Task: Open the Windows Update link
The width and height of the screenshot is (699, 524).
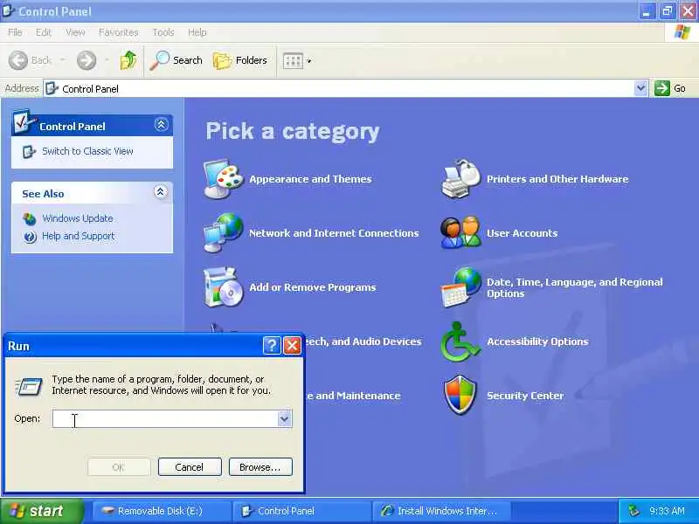Action: [78, 218]
